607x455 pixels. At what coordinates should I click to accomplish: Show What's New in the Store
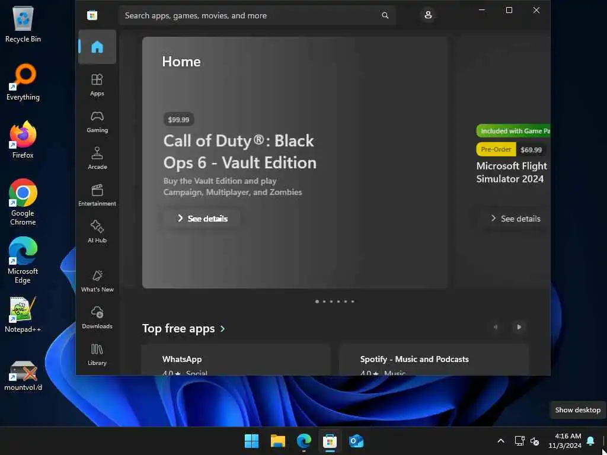click(97, 281)
